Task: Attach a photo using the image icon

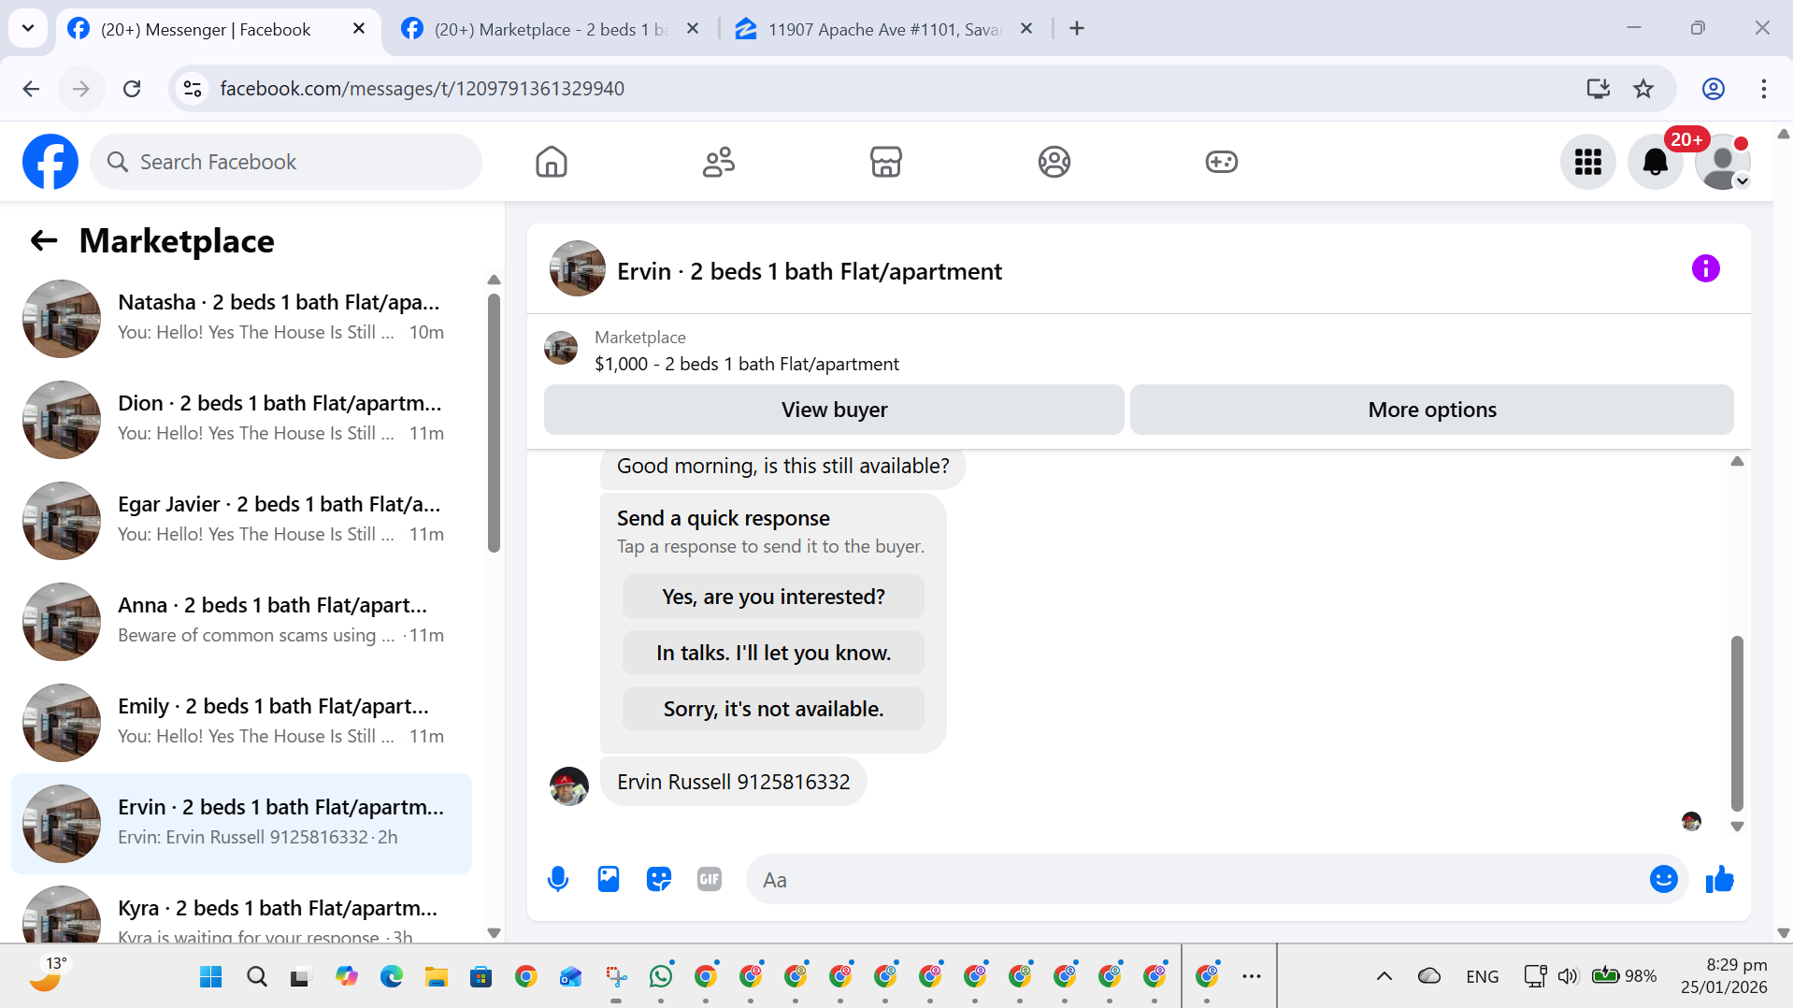Action: tap(609, 879)
